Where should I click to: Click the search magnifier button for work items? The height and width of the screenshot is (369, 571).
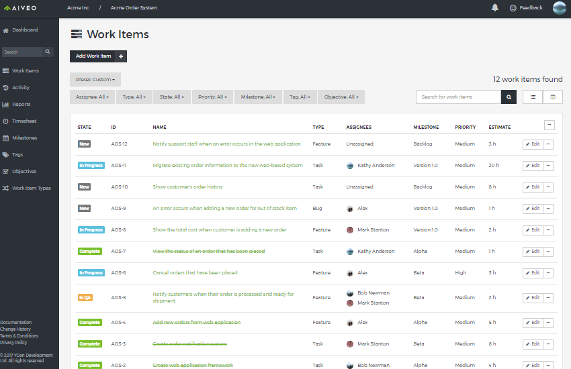click(509, 97)
